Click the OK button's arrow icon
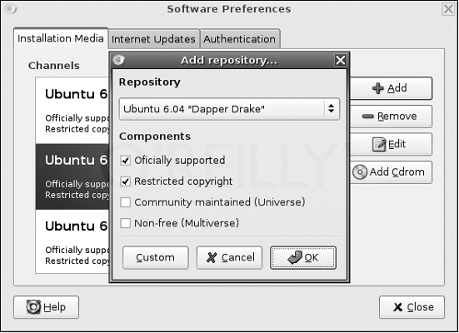This screenshot has width=459, height=333. [x=295, y=257]
